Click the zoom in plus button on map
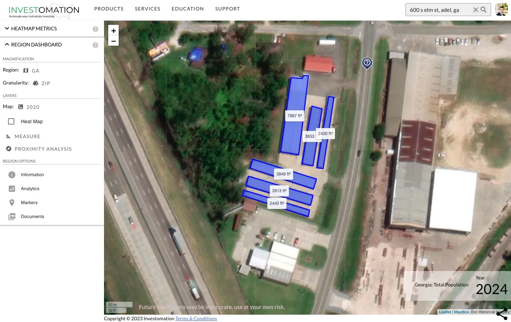This screenshot has width=511, height=322. point(113,30)
